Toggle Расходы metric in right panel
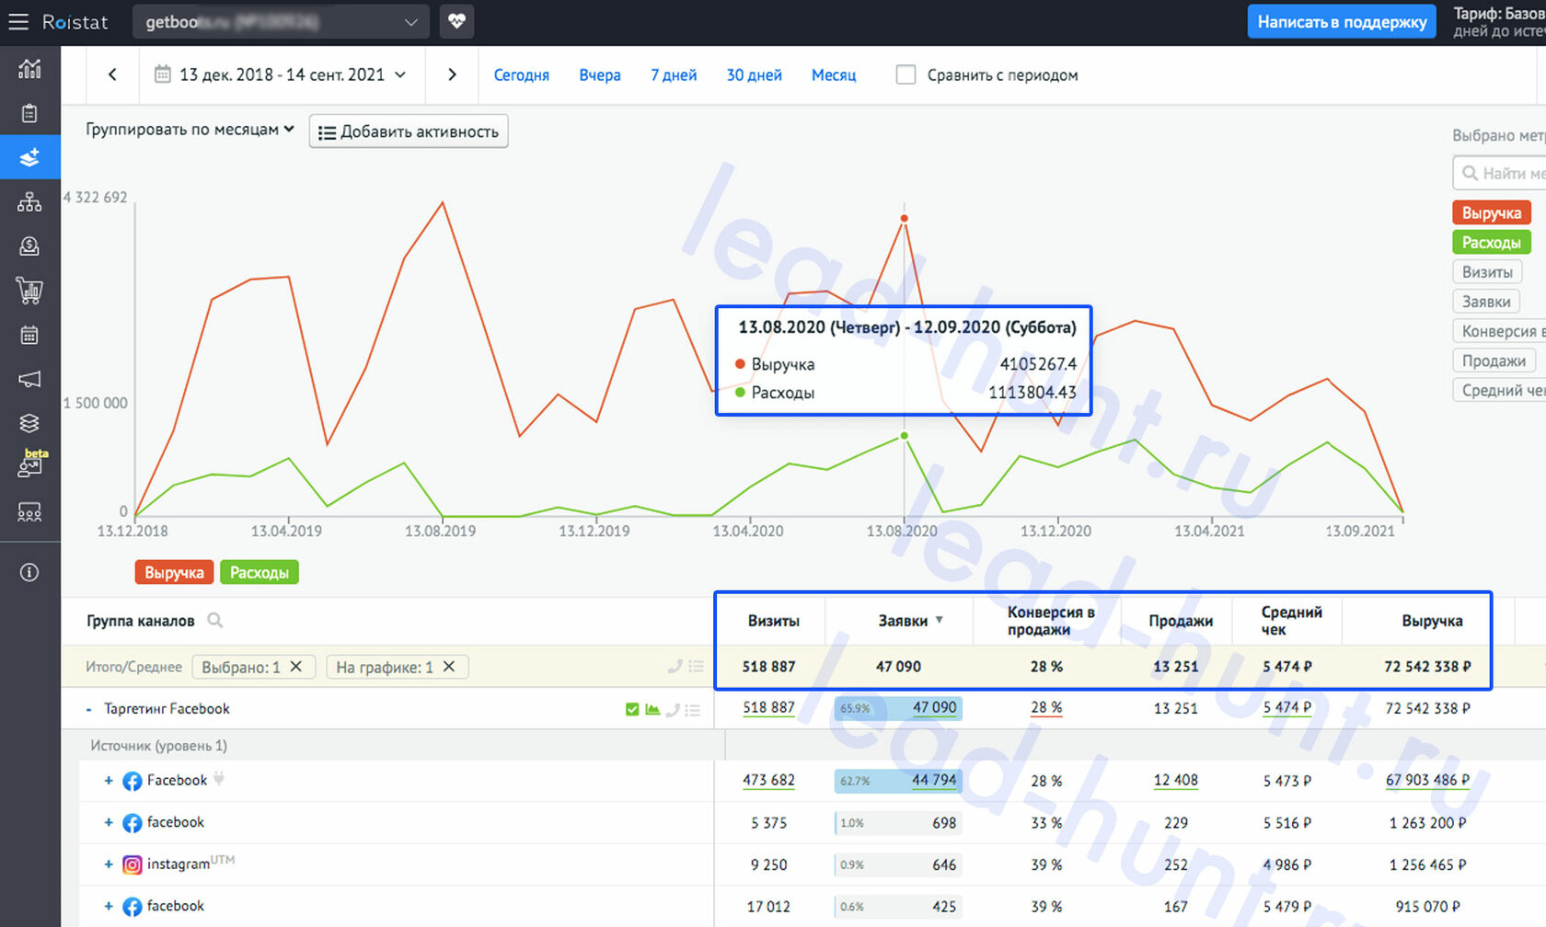The height and width of the screenshot is (927, 1546). click(x=1491, y=242)
